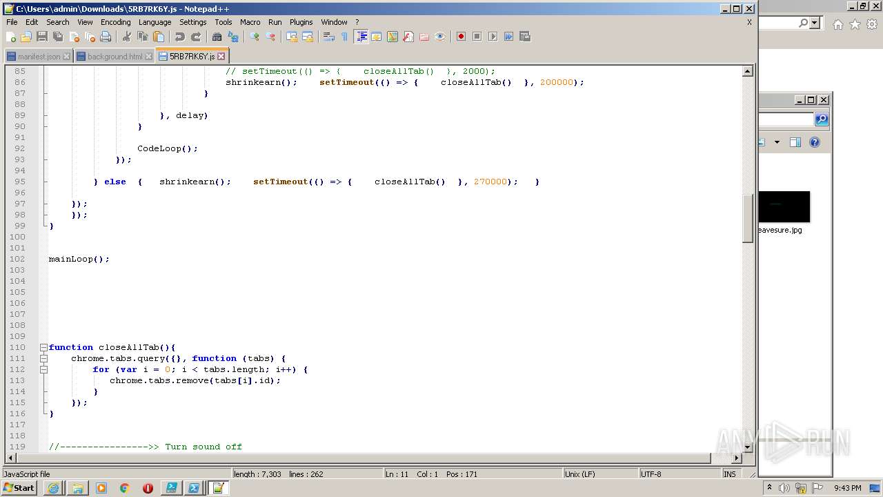Paste clipboard using the Paste icon
The width and height of the screenshot is (883, 497).
tap(159, 37)
